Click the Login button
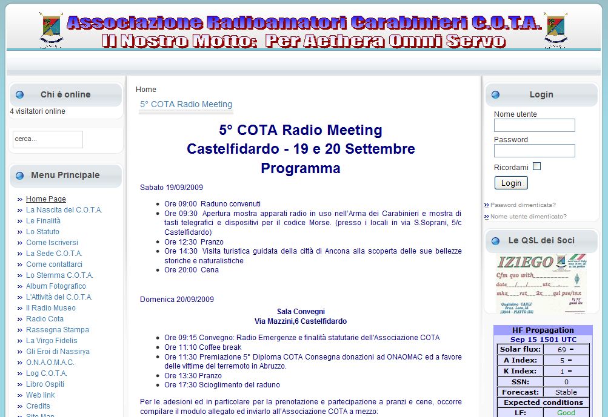 click(511, 183)
